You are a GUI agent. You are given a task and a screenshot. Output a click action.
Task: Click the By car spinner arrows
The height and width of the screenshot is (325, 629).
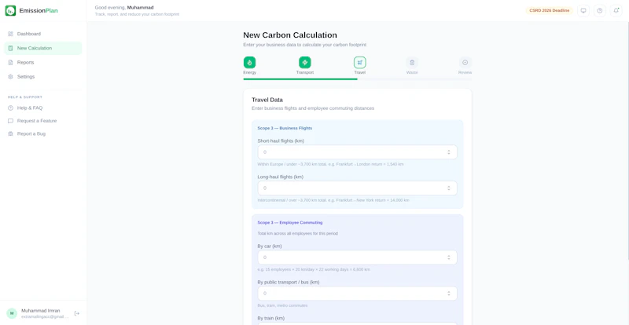click(x=449, y=257)
